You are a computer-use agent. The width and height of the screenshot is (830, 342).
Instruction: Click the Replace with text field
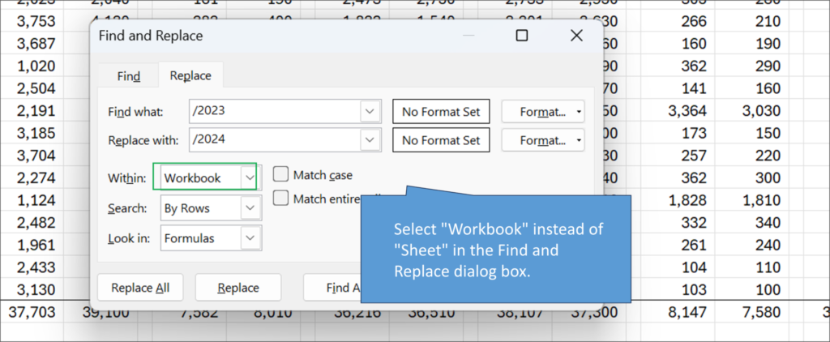272,140
